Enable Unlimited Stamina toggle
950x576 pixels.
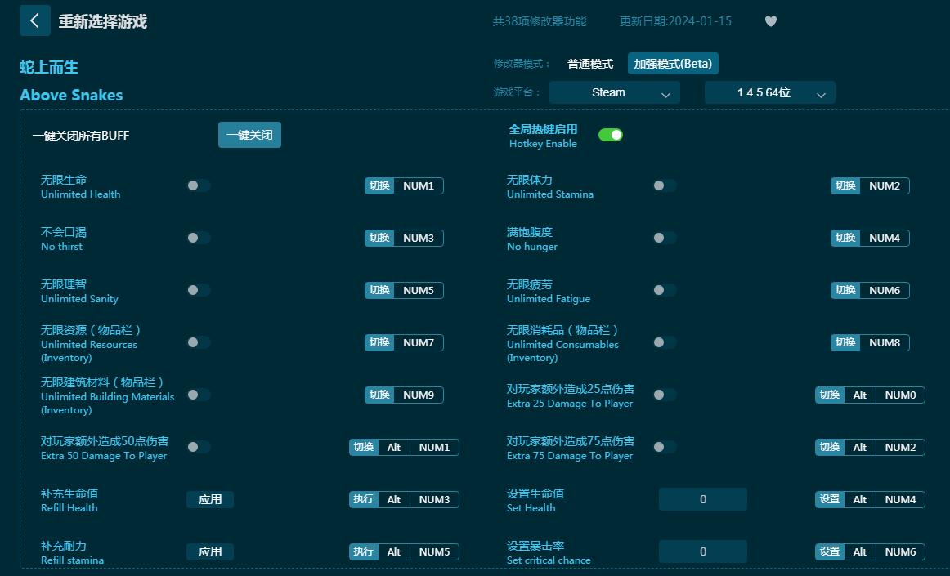664,185
